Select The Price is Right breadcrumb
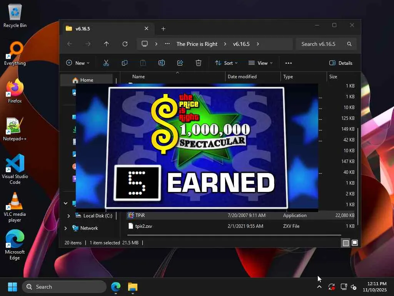The height and width of the screenshot is (296, 394). [197, 44]
